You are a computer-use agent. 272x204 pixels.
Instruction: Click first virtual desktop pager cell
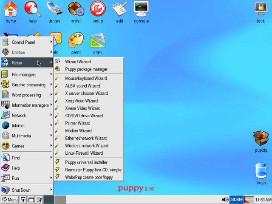tap(49, 199)
